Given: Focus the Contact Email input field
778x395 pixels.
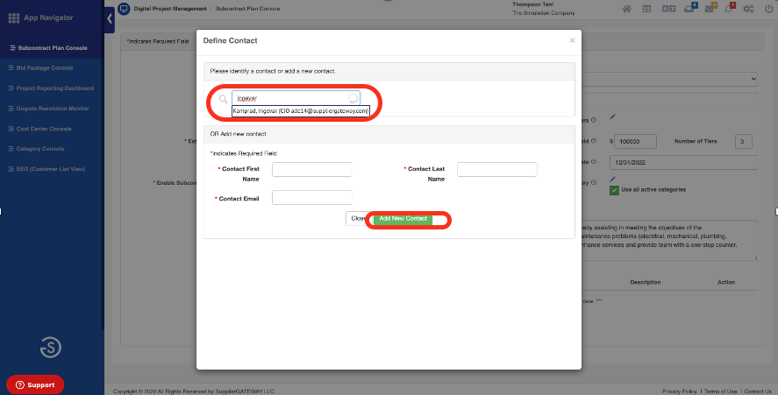Looking at the screenshot, I should (311, 198).
